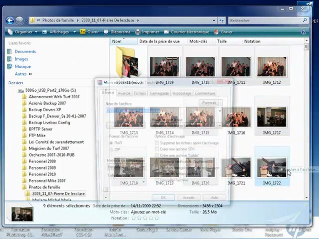The height and width of the screenshot is (239, 319).
Task: Select the Personnel 2009 folder
Action: pyautogui.click(x=42, y=168)
